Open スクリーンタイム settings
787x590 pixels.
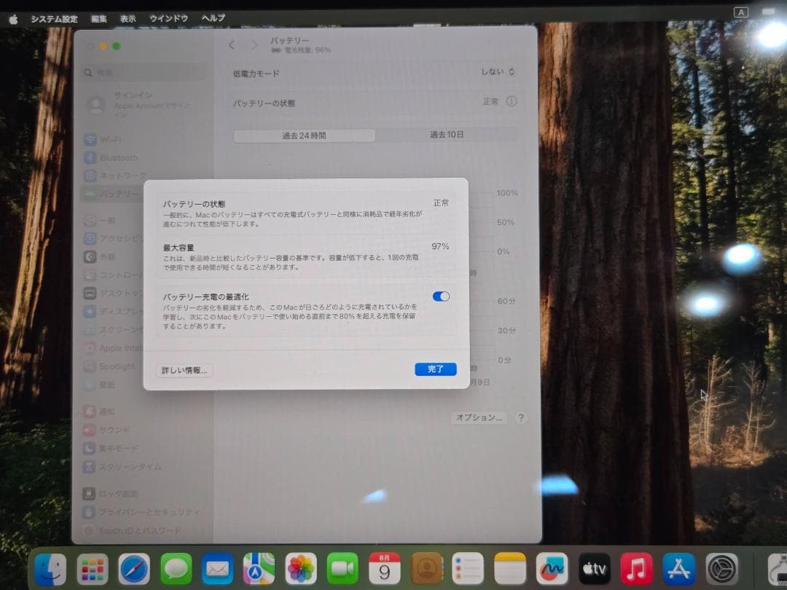point(120,466)
